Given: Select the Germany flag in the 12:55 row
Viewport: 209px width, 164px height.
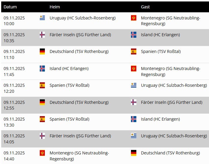Looking at the screenshot, I should tap(42, 102).
